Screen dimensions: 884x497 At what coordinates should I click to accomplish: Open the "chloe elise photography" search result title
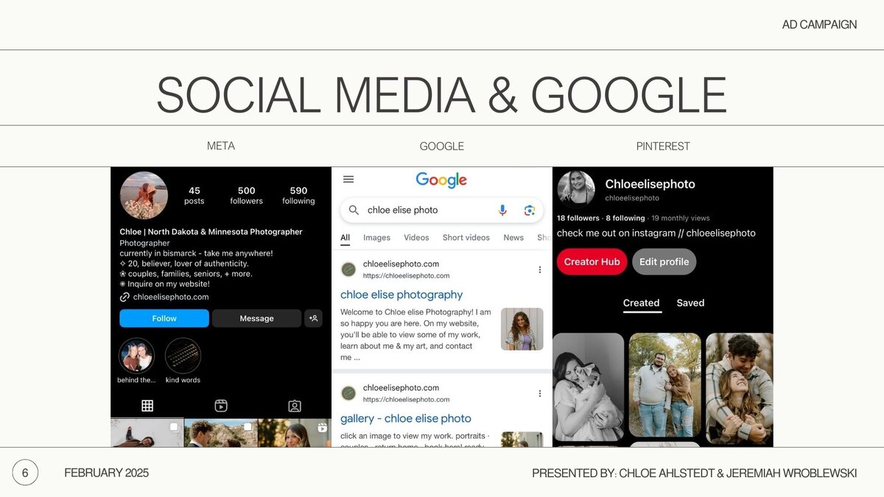point(401,295)
